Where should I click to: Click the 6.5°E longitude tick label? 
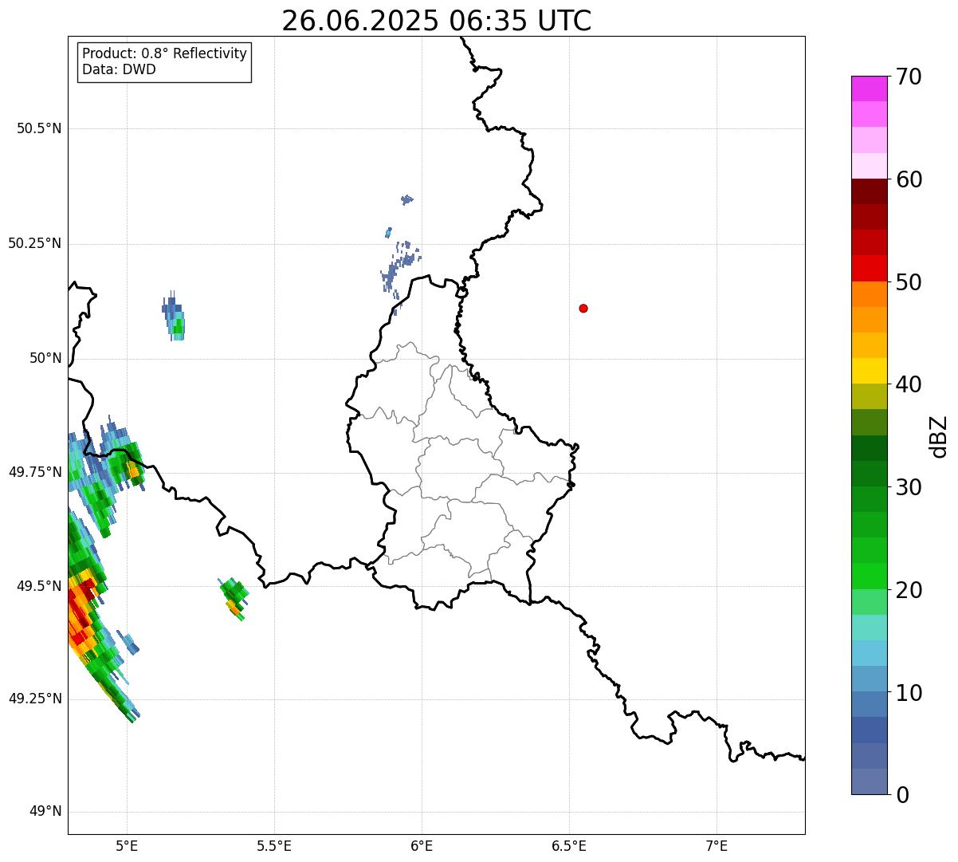click(x=569, y=845)
